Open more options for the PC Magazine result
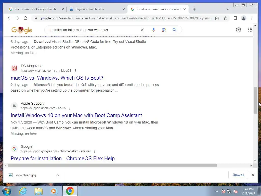The image size is (261, 196). pyautogui.click(x=75, y=71)
